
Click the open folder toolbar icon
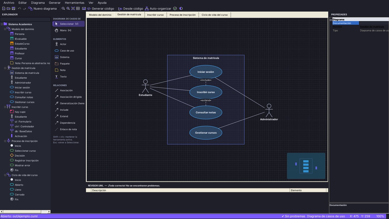(x=8, y=9)
